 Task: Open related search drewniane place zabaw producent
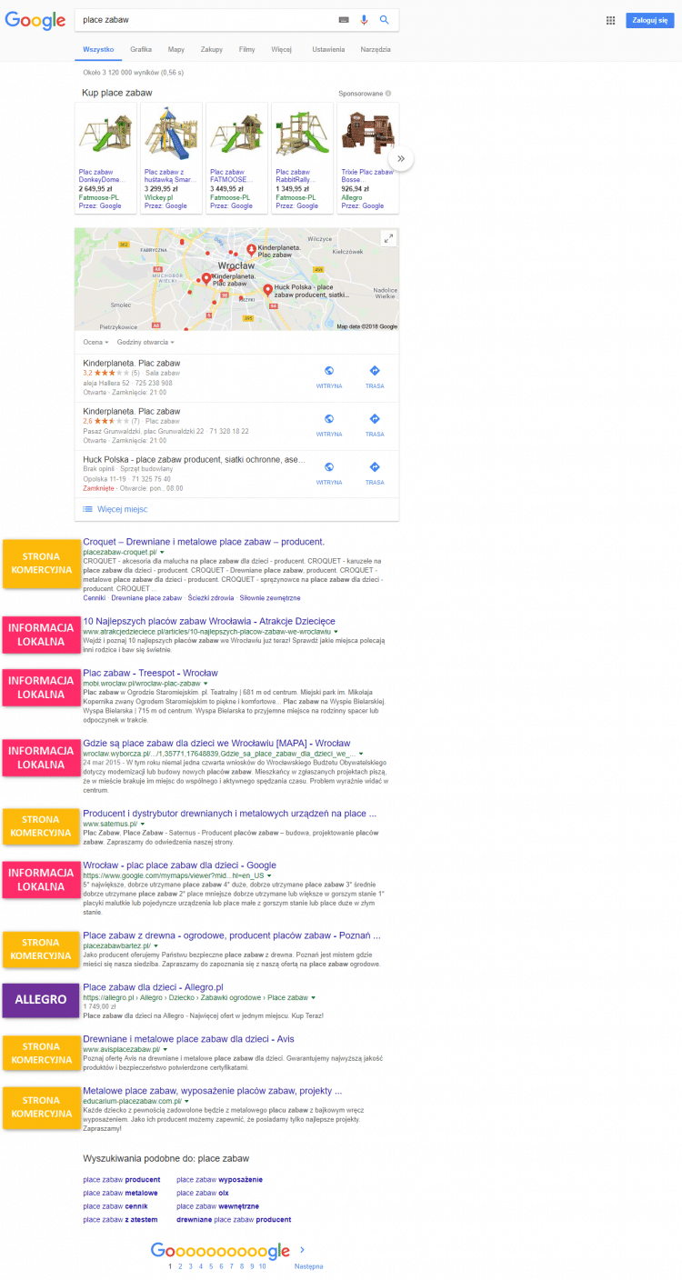[x=234, y=1219]
